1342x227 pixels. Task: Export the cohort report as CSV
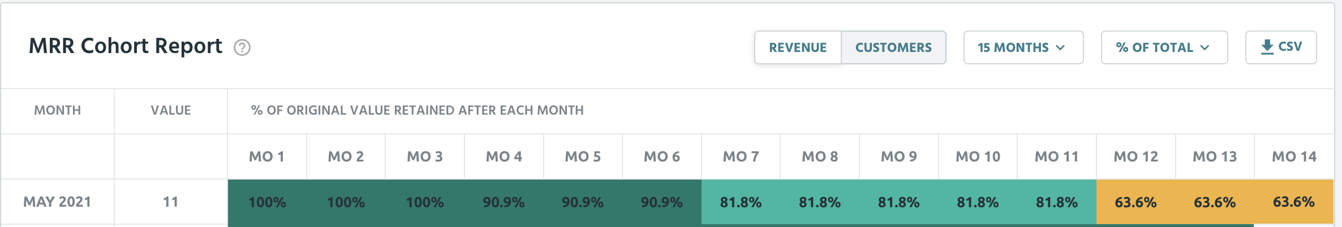click(1281, 47)
